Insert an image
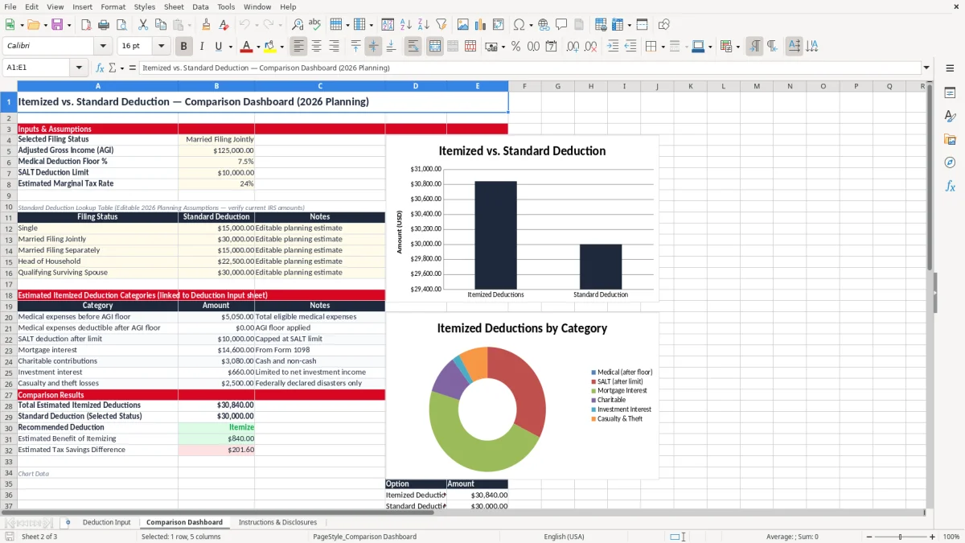 [463, 25]
